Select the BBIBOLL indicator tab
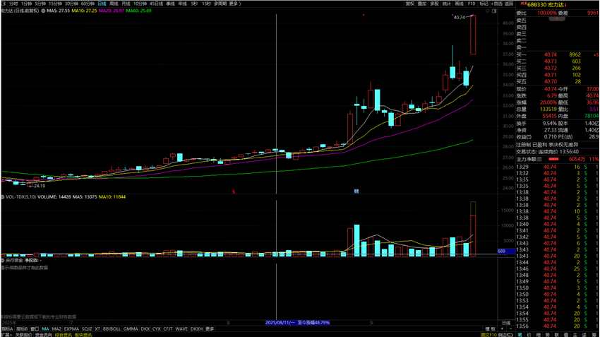This screenshot has height=337, width=600. tap(112, 329)
